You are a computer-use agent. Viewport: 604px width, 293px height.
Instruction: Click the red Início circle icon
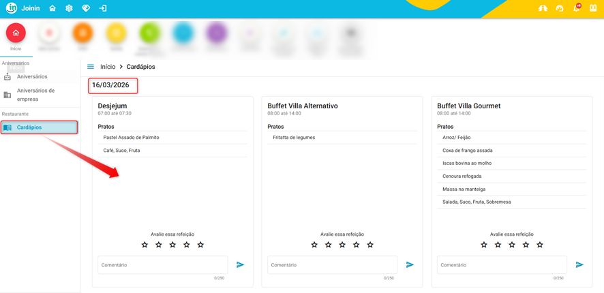[16, 33]
